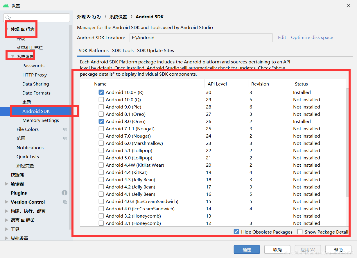Open 路径变量 settings page
Image resolution: width=357 pixels, height=258 pixels.
pyautogui.click(x=25, y=166)
